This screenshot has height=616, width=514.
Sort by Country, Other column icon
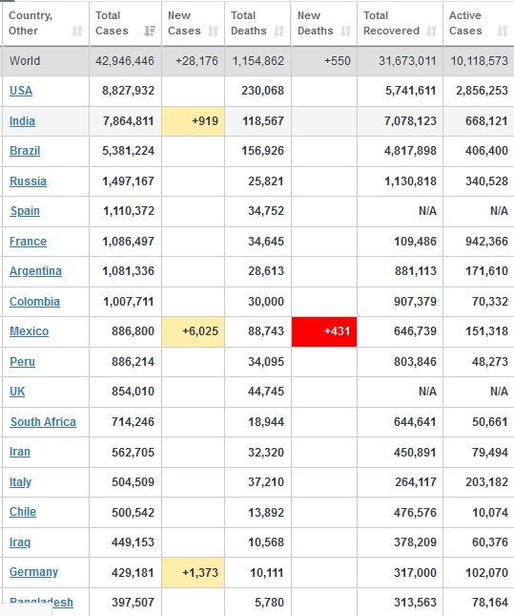[77, 31]
